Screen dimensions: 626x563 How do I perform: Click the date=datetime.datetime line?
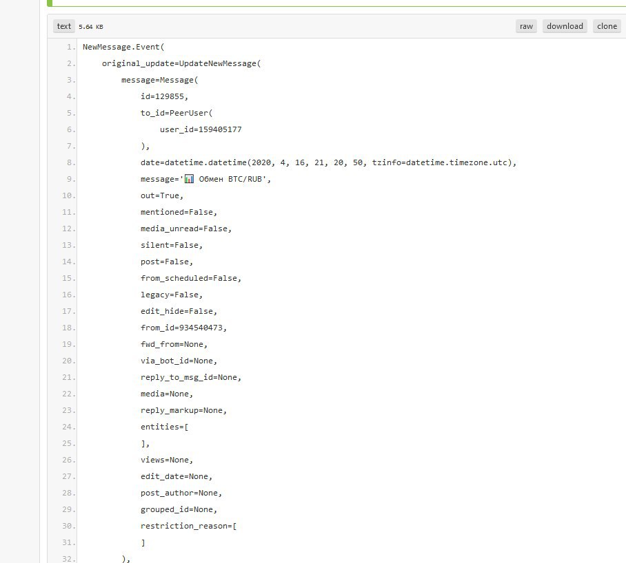coord(329,162)
